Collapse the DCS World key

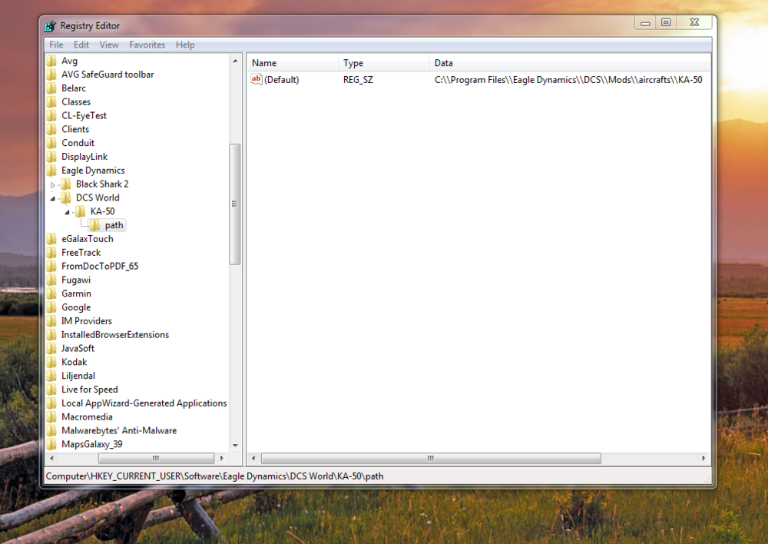[x=52, y=197]
